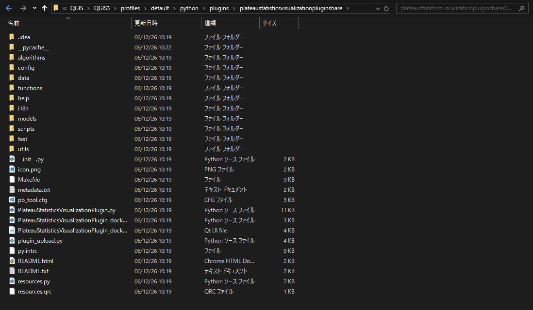Click the refresh button in address bar
Viewport: 533px width, 310px height.
pyautogui.click(x=386, y=9)
